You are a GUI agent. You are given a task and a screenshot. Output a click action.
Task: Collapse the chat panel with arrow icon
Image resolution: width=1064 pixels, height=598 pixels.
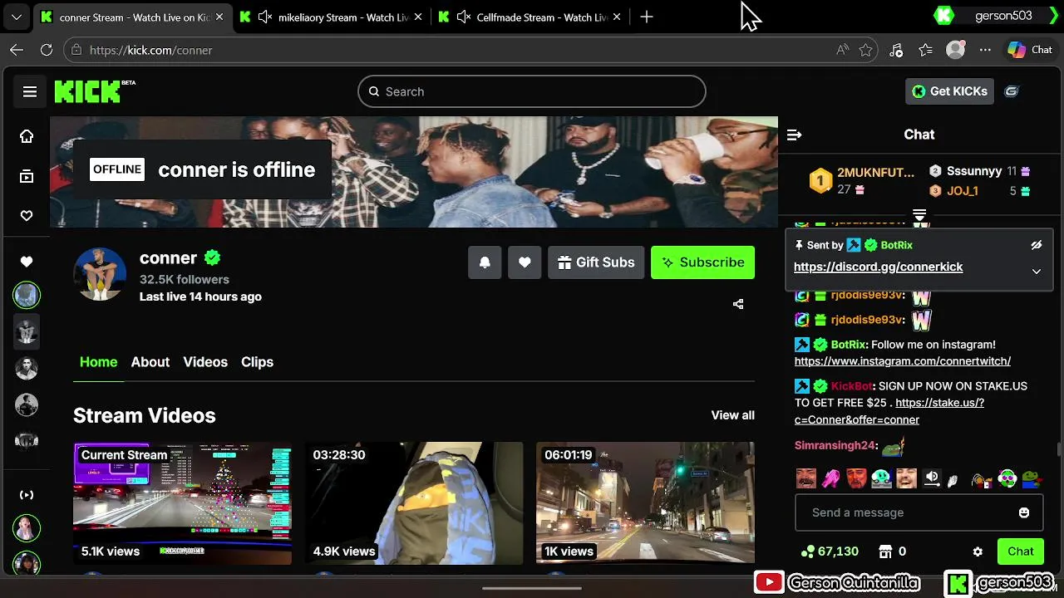[x=795, y=135]
